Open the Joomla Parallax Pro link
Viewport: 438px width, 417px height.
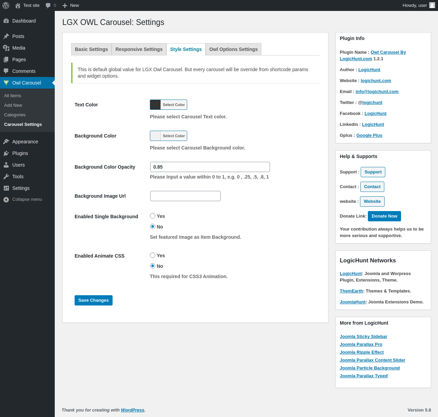361,344
